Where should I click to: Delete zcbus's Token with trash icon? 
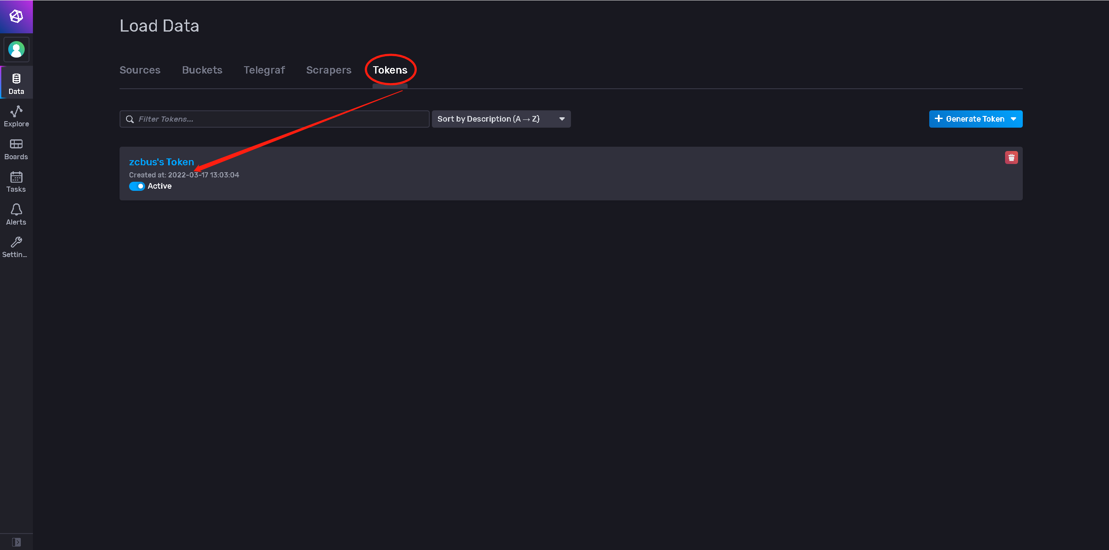(x=1011, y=158)
